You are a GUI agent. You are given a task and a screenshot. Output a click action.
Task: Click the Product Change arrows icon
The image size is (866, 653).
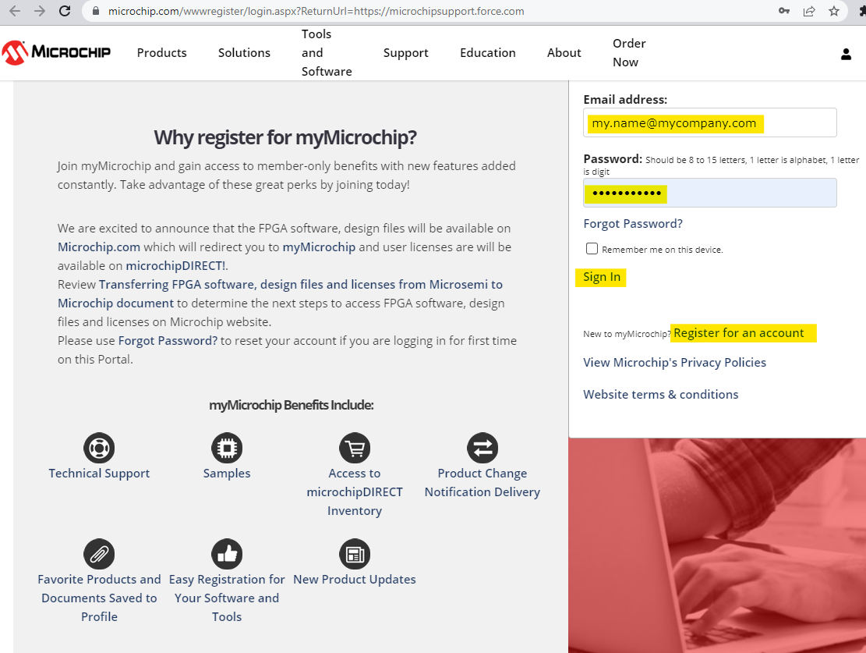click(482, 448)
